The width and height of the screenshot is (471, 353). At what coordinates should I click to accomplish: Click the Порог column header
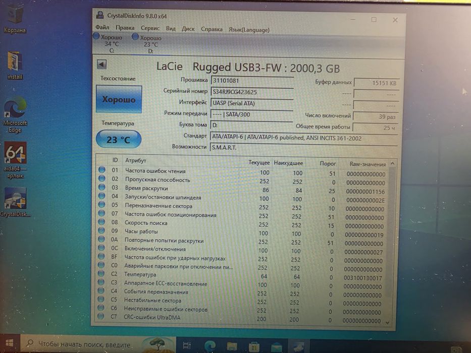[328, 163]
